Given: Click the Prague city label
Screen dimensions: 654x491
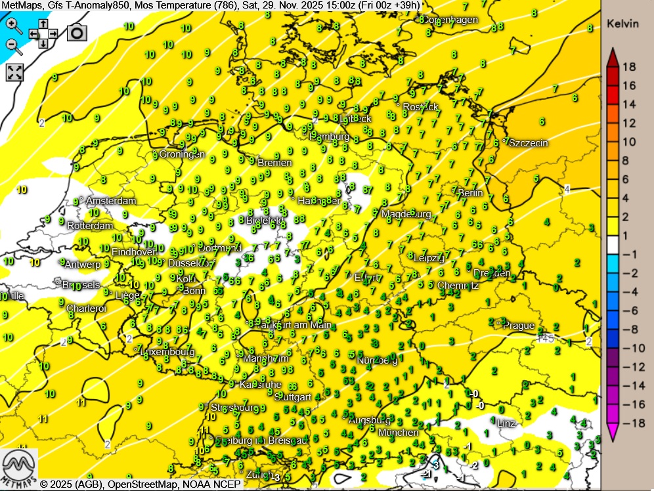Looking at the screenshot, I should coord(520,325).
